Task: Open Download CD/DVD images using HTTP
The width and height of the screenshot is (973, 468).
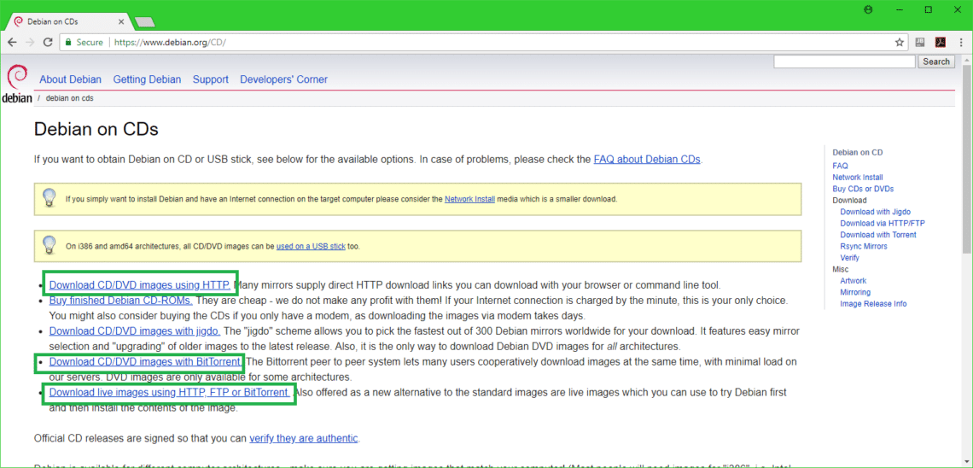Action: 140,285
